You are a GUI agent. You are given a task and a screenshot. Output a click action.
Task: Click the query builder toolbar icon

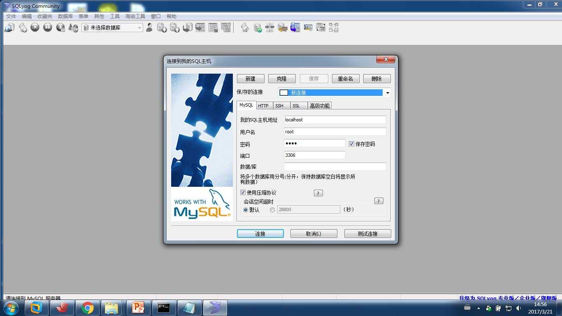tap(321, 28)
